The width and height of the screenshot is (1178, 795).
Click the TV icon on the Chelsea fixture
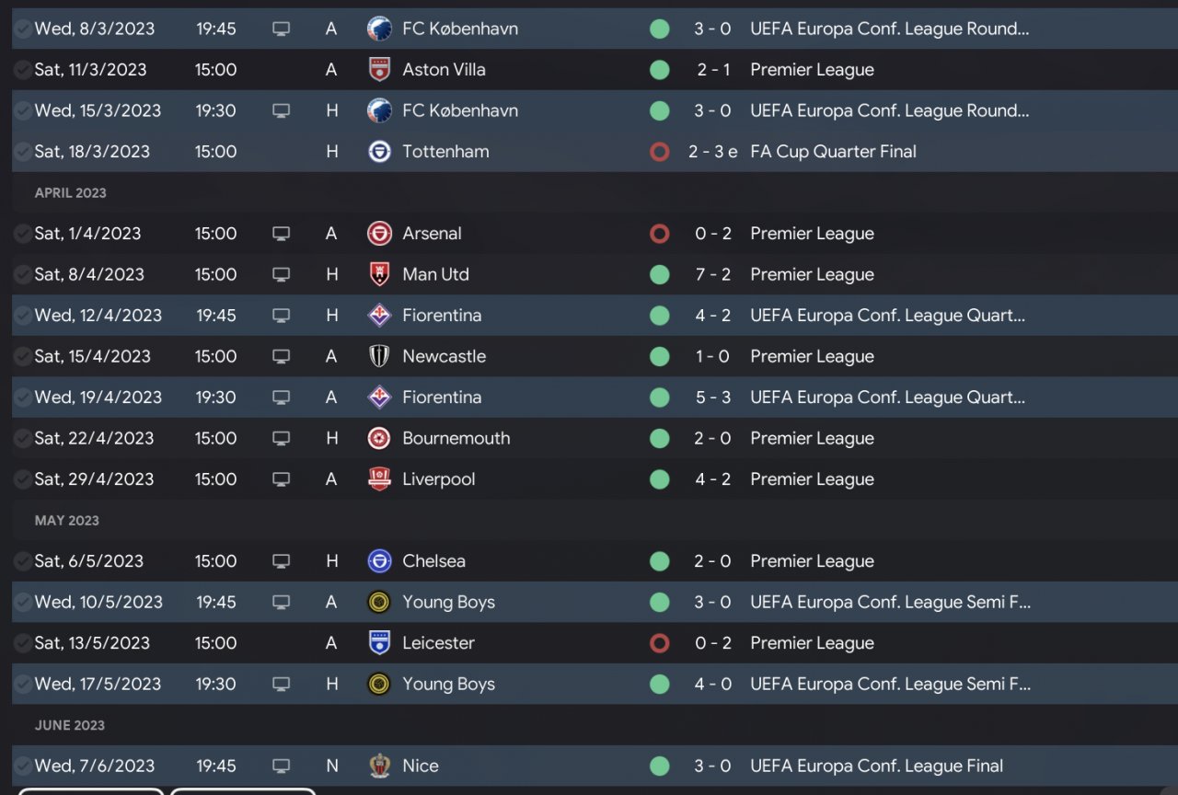click(x=282, y=561)
